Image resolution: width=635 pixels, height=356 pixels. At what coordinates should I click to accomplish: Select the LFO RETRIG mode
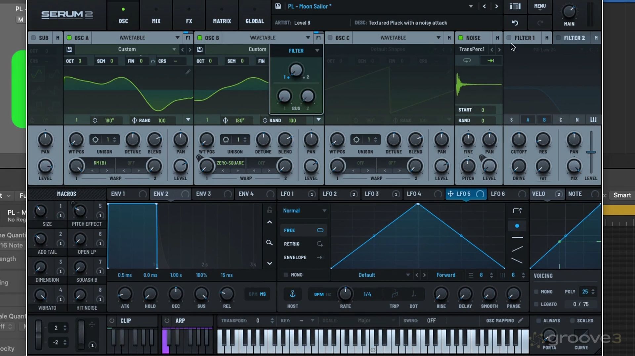tap(303, 244)
